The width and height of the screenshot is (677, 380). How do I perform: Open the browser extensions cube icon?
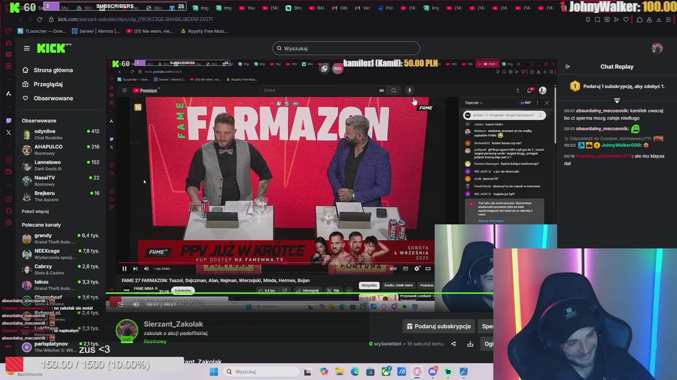(x=639, y=20)
